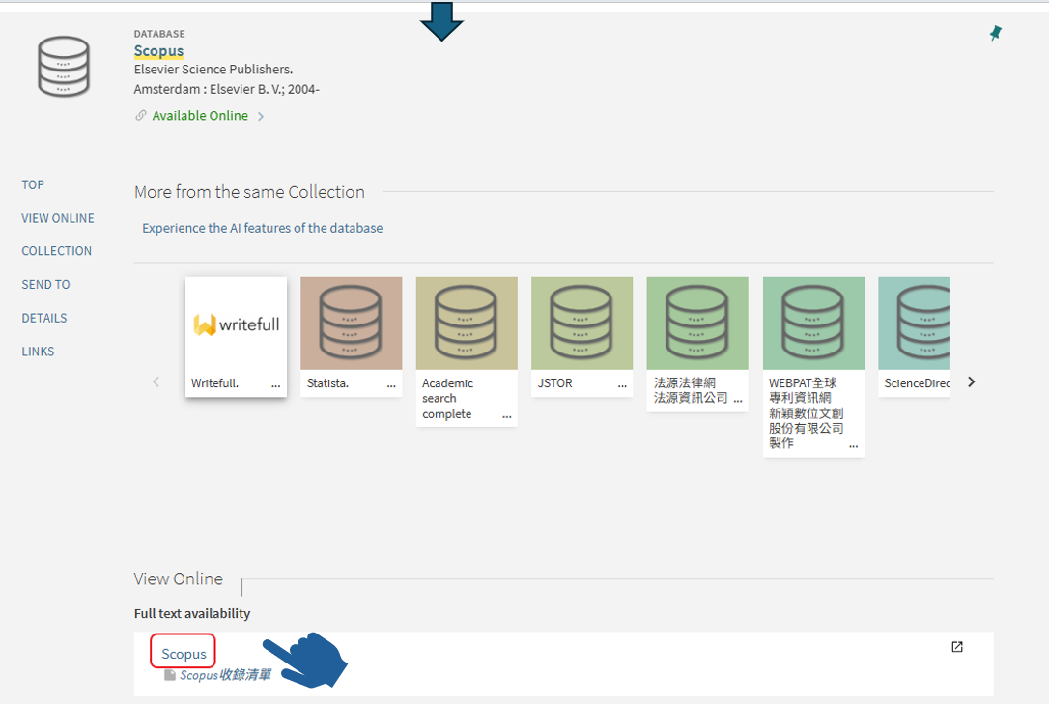
Task: Open the JSTOR database thumbnail
Action: [x=582, y=324]
